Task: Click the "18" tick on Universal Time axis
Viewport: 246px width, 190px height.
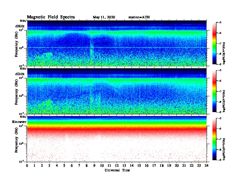Action: tap(162, 165)
